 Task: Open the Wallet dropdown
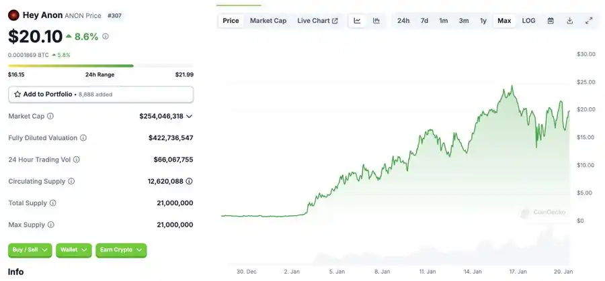pyautogui.click(x=73, y=249)
